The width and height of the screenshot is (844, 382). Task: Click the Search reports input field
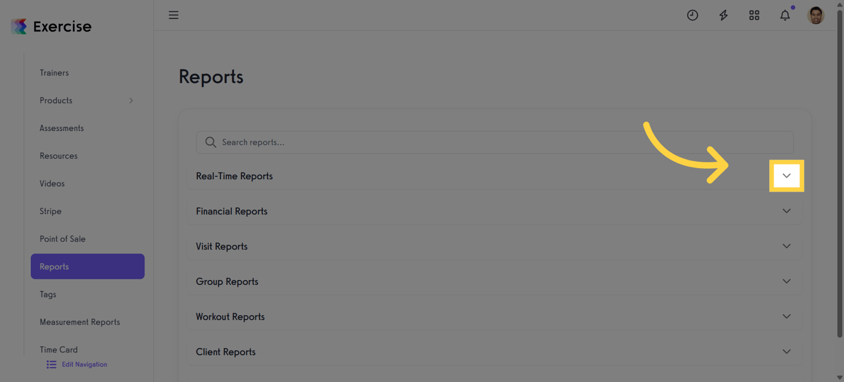pyautogui.click(x=494, y=142)
